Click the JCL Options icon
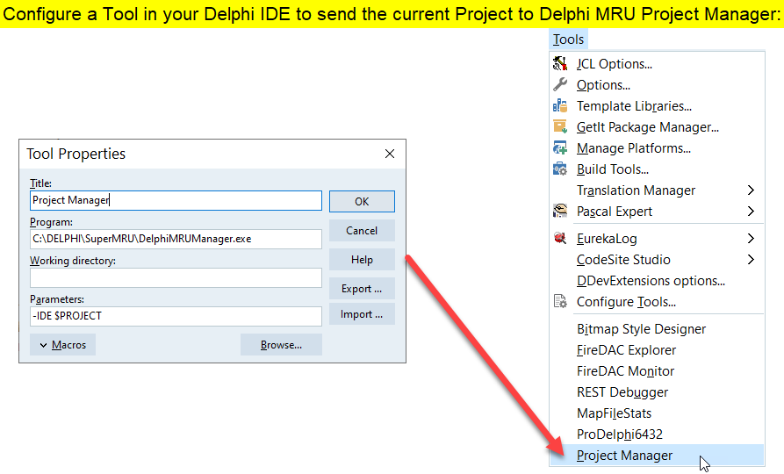The image size is (784, 474). click(x=560, y=64)
